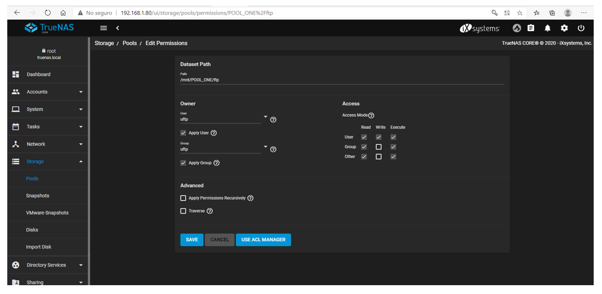The image size is (602, 294).
Task: Toggle Other Read permission
Action: coord(364,157)
